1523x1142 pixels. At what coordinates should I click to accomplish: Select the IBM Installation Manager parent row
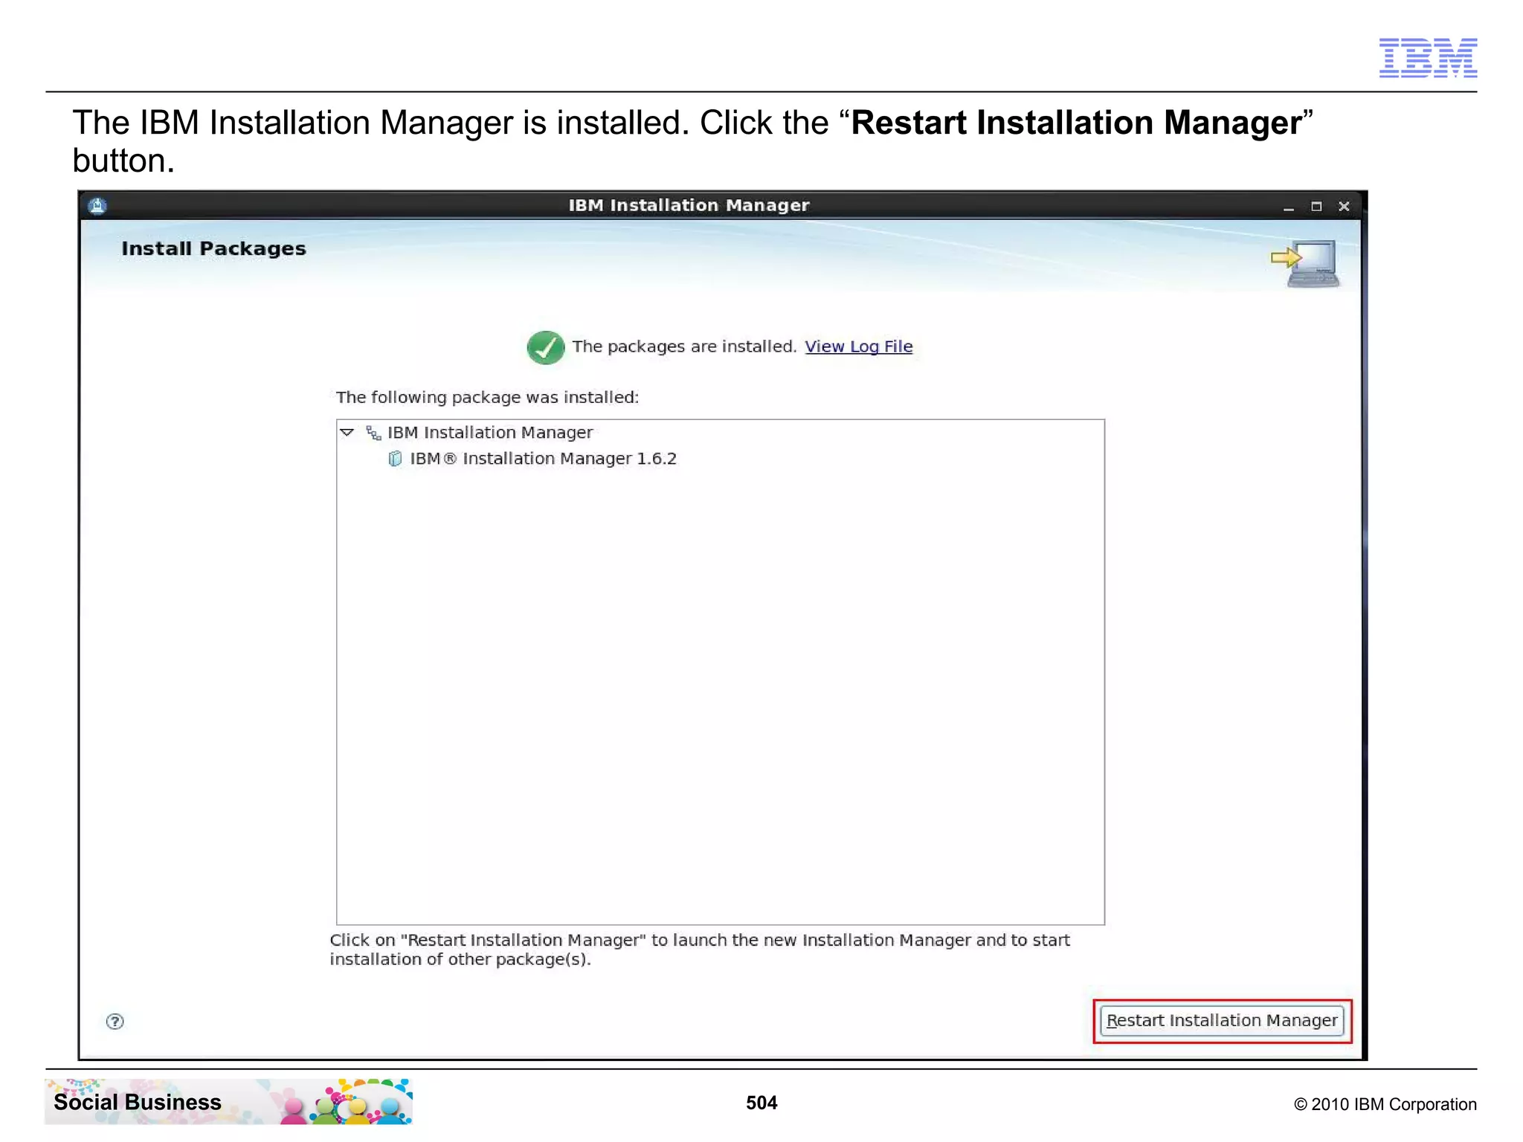click(x=720, y=432)
